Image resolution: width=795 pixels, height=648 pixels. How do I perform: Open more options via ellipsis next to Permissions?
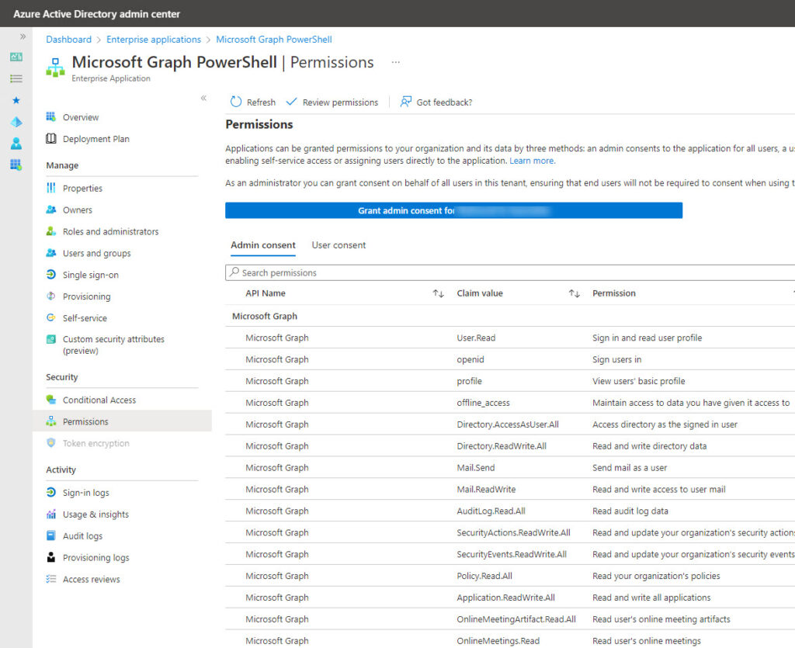396,62
